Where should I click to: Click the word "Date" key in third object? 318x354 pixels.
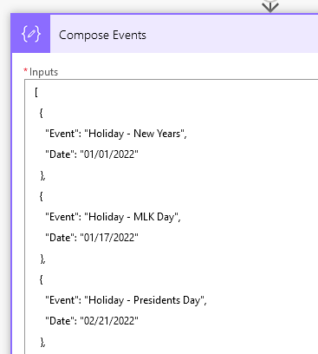pos(60,321)
